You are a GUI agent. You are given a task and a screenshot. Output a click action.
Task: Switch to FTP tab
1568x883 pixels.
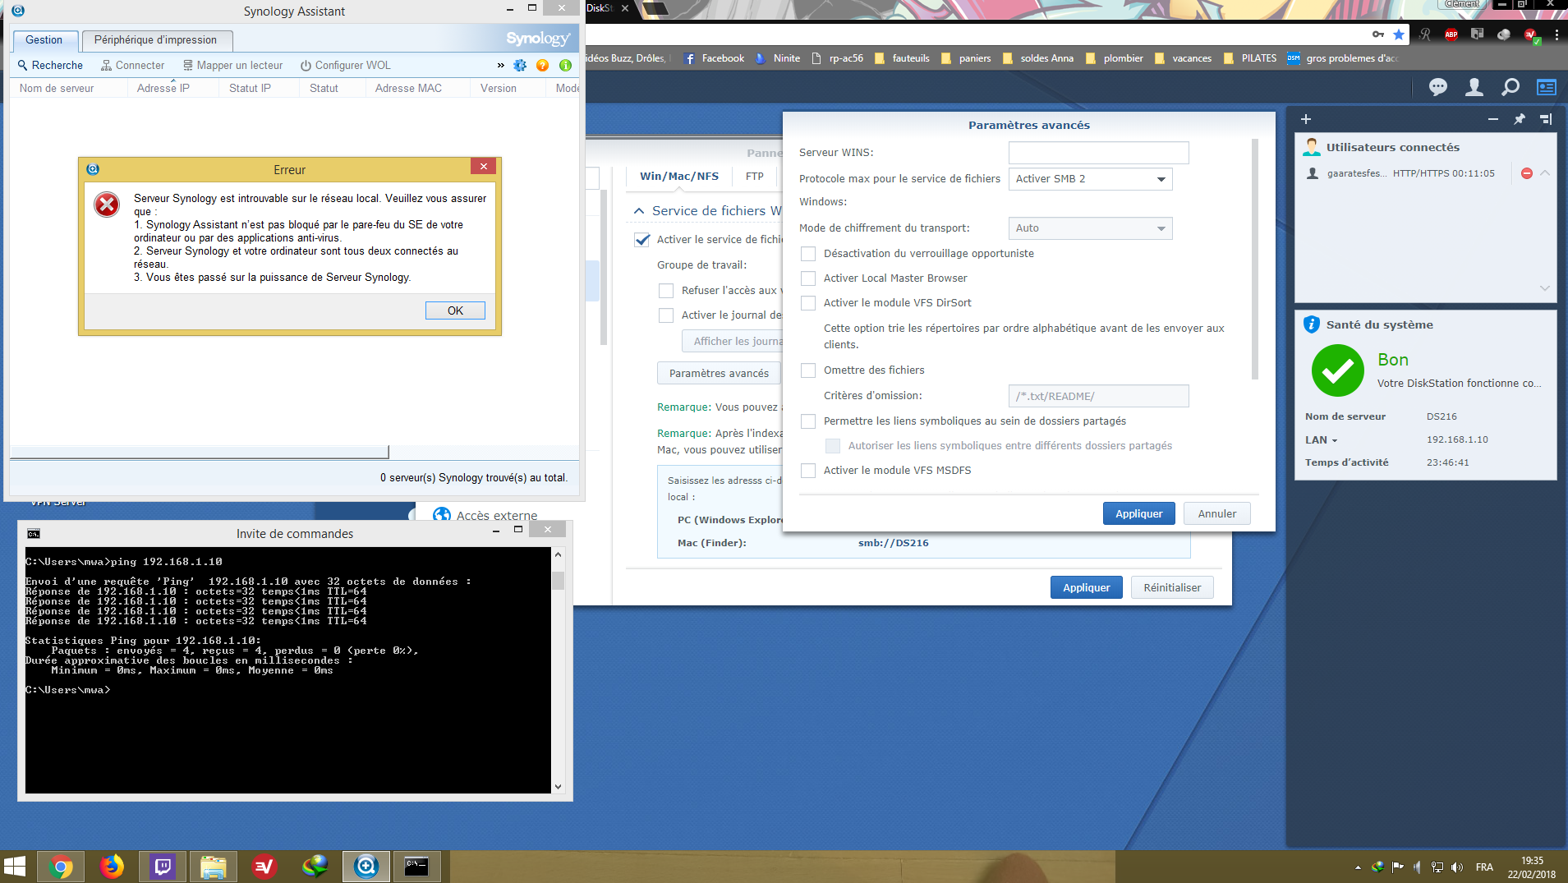(754, 177)
